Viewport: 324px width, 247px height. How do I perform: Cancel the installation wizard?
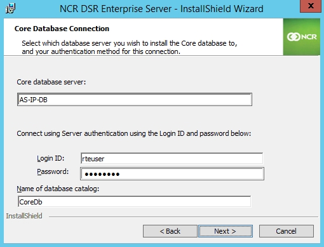[x=287, y=231]
